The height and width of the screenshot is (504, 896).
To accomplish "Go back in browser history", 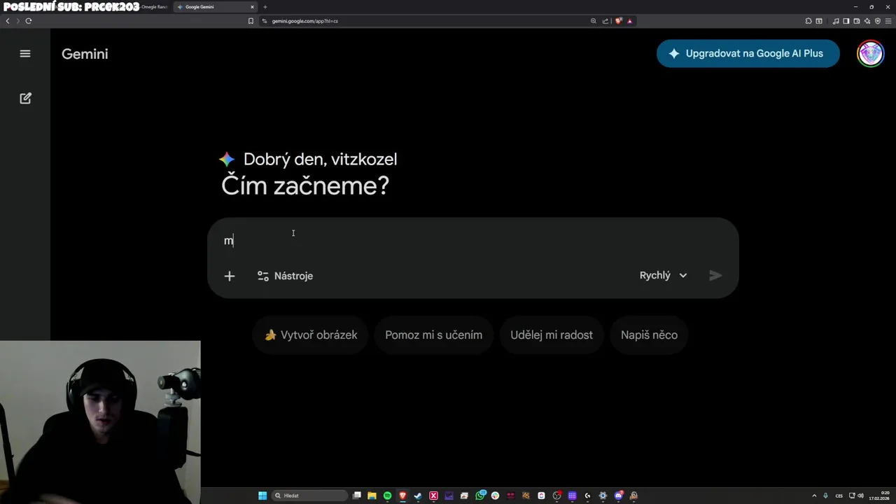I will (x=8, y=21).
